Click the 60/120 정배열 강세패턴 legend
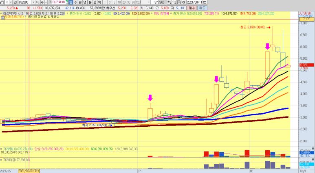The width and height of the screenshot is (315, 173). tap(43, 17)
